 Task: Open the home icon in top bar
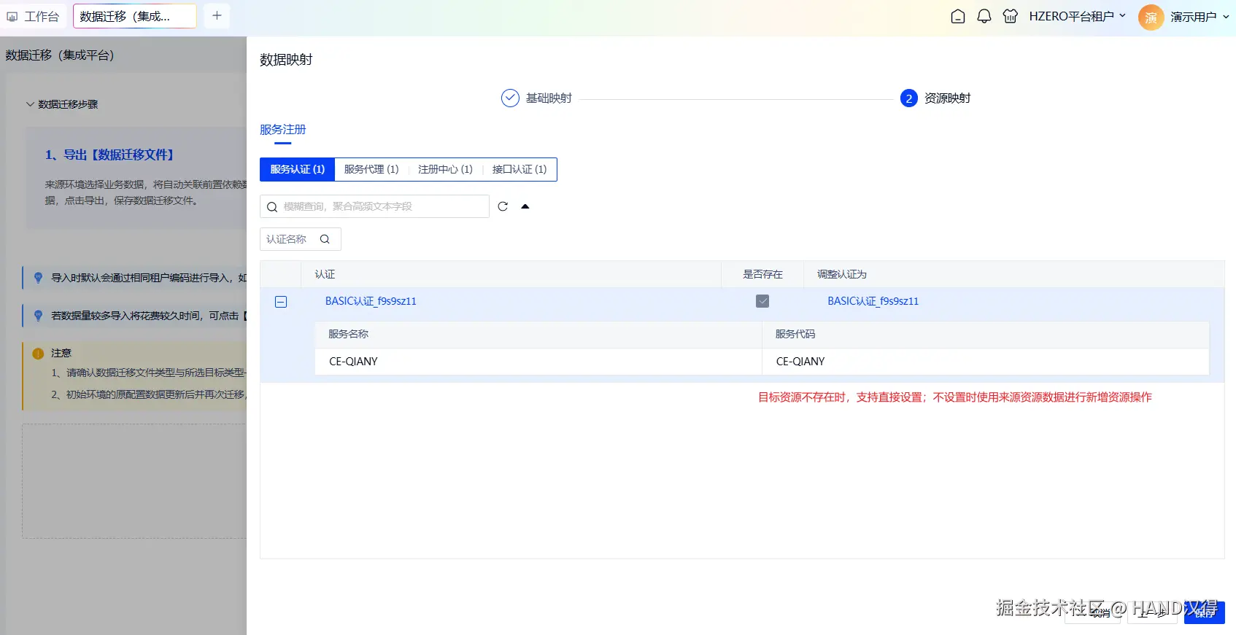click(x=958, y=16)
